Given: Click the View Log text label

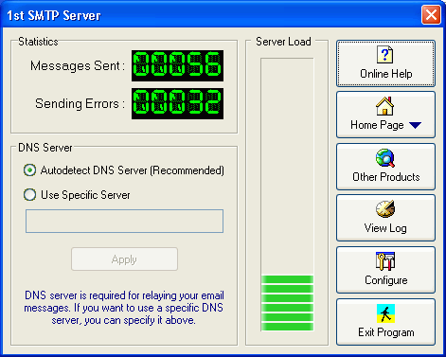Looking at the screenshot, I should click(385, 228).
